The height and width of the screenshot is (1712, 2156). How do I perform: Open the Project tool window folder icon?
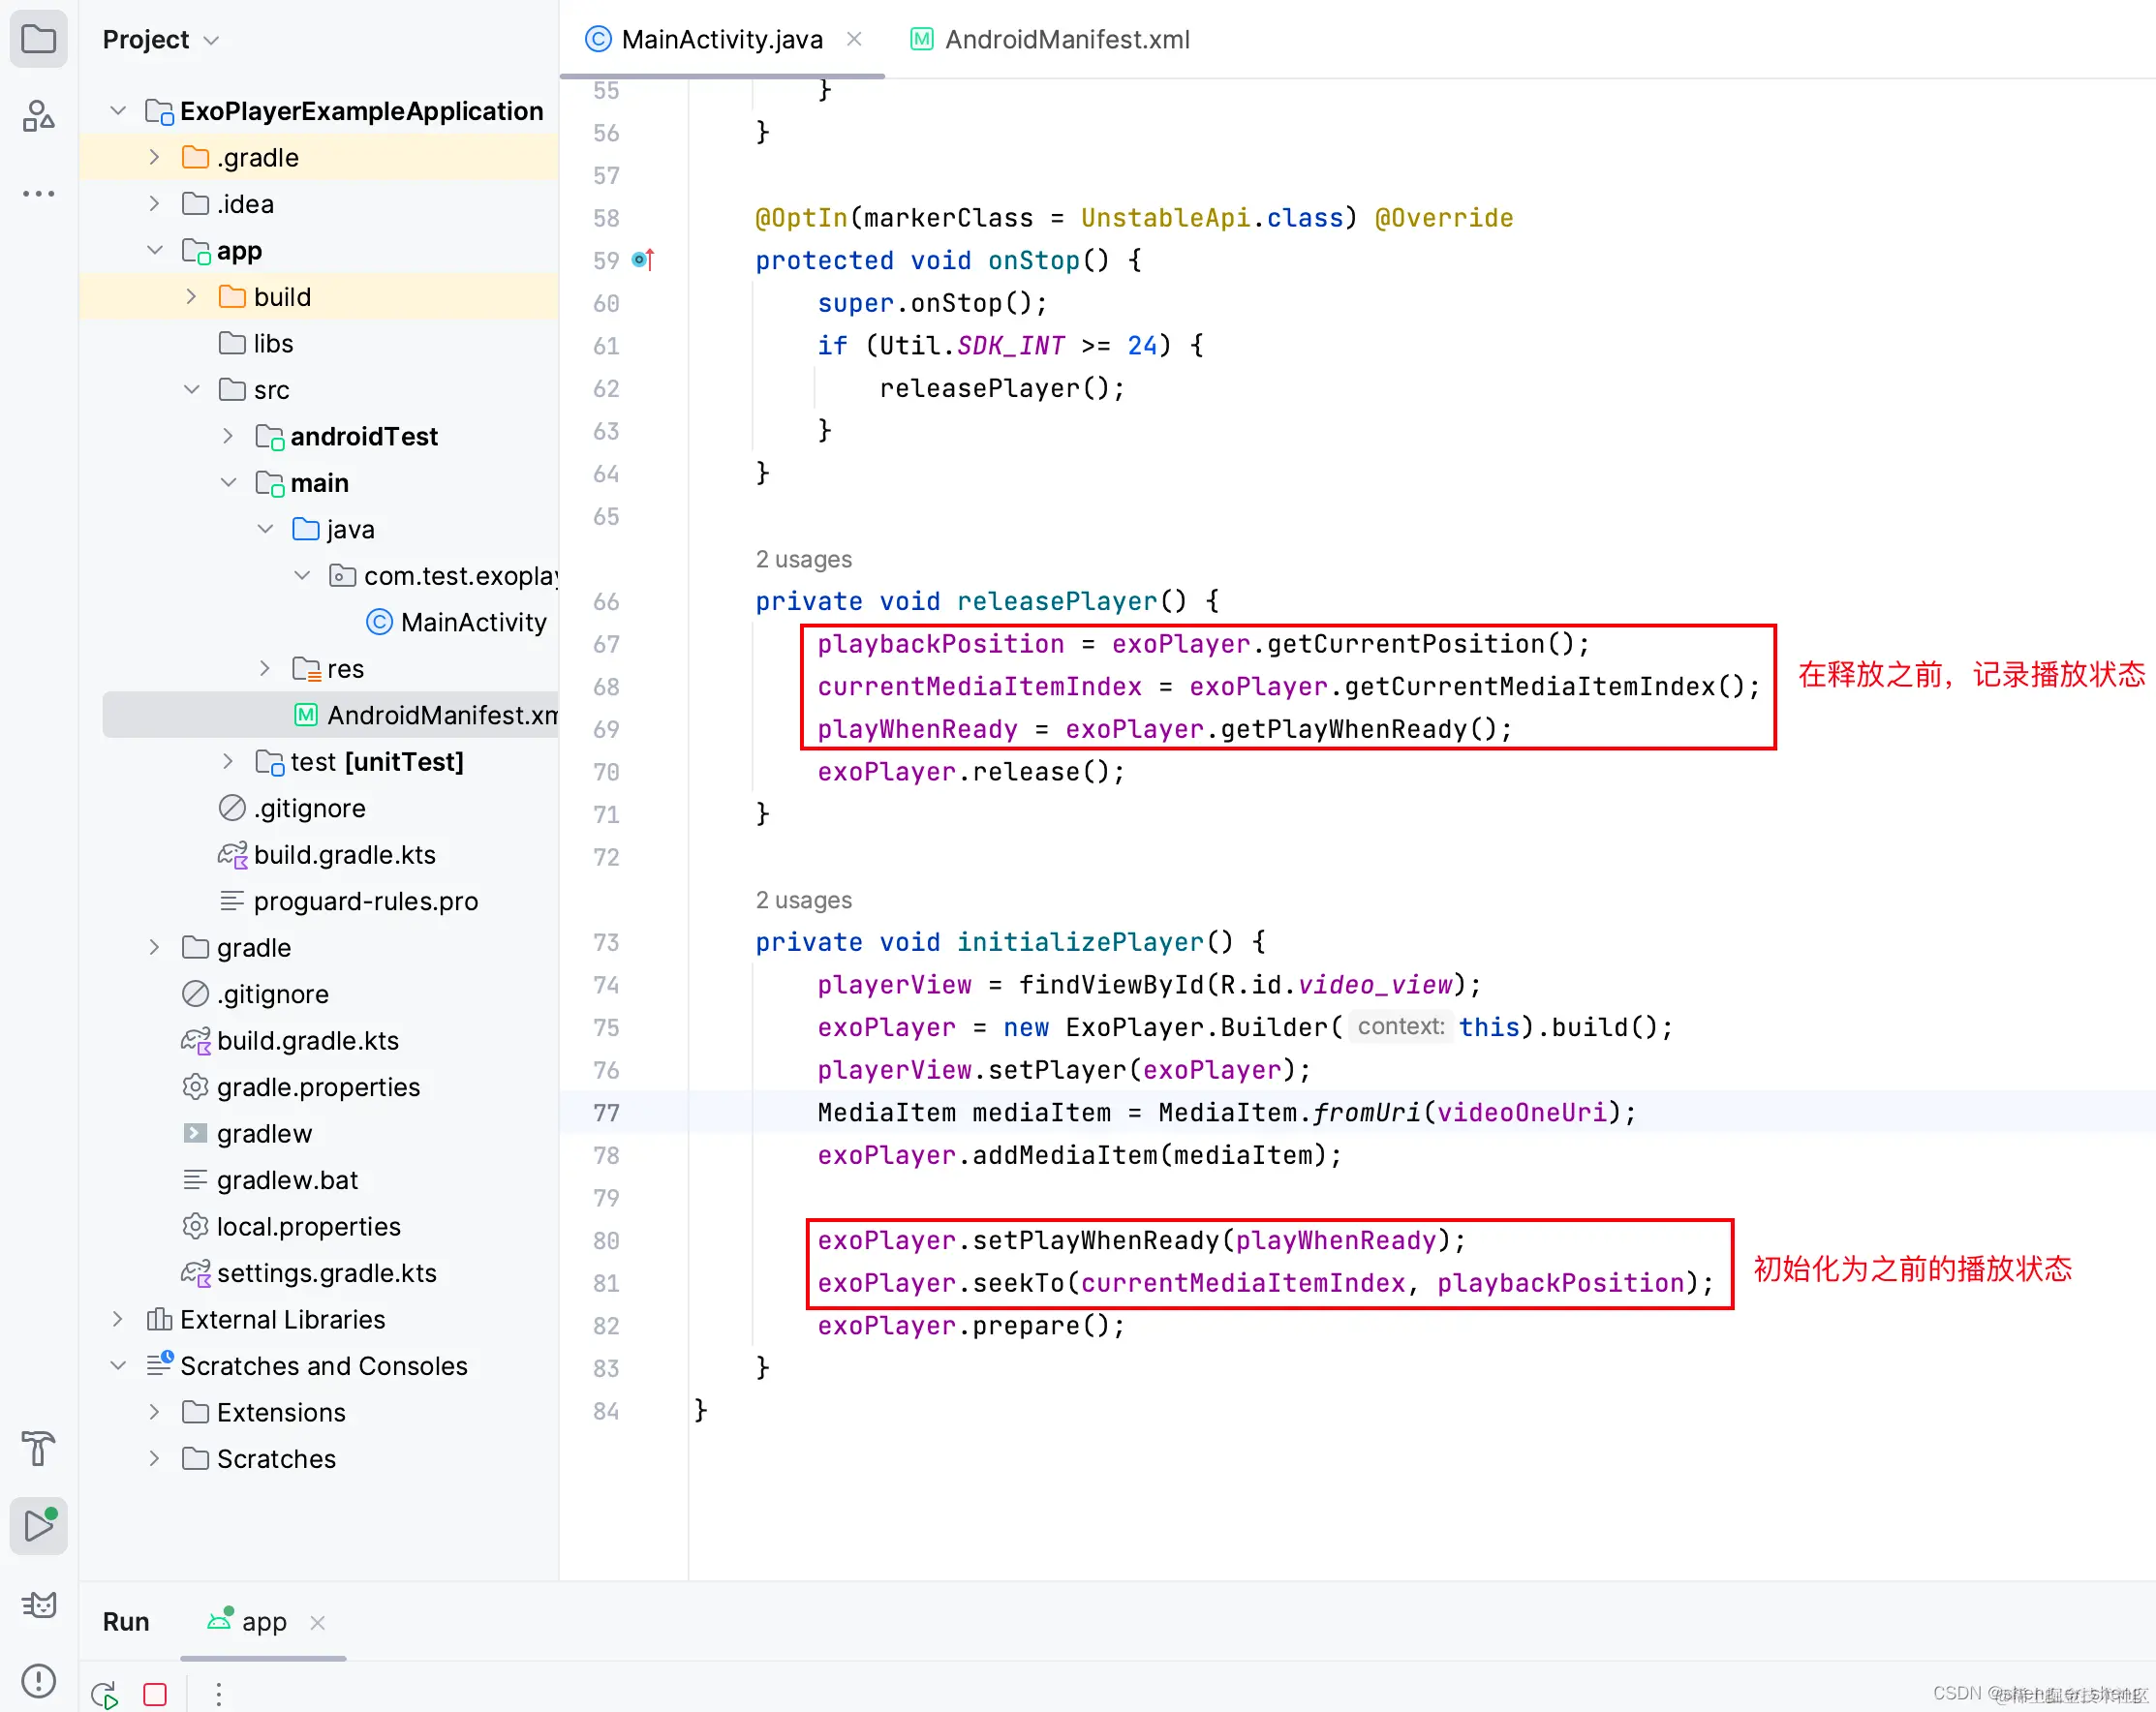tap(38, 40)
